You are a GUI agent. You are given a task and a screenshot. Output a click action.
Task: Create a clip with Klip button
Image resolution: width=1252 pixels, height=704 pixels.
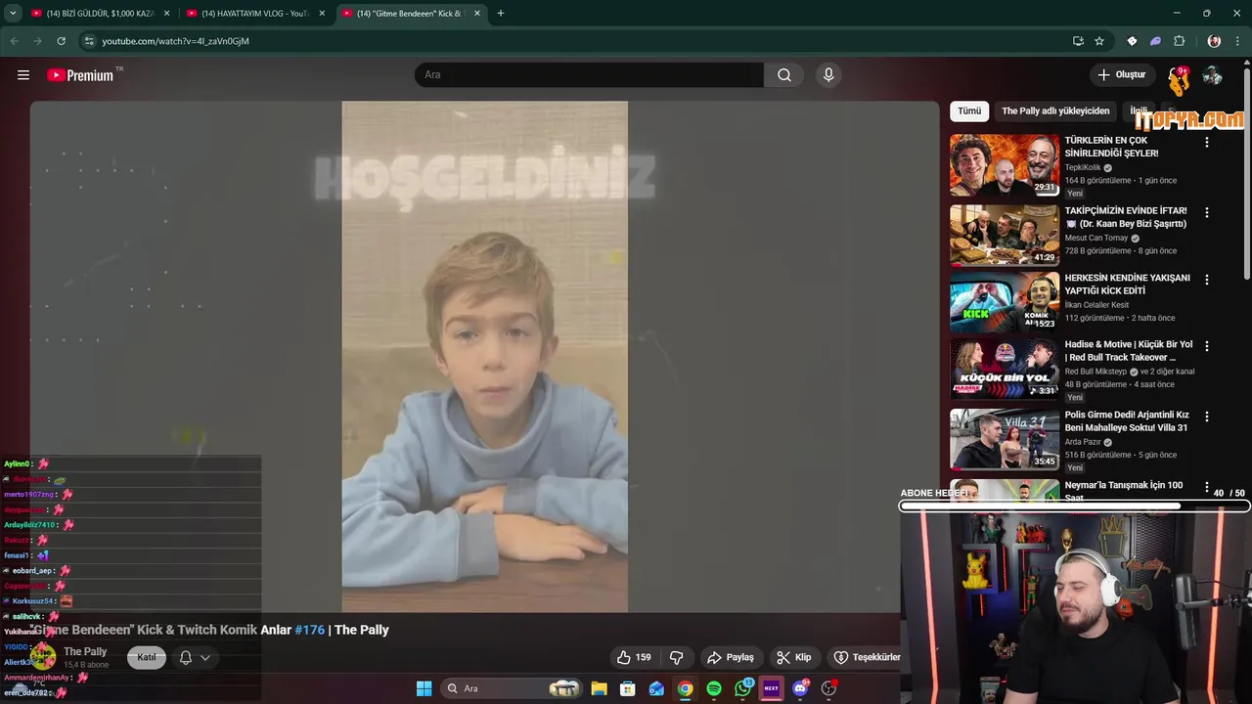pos(793,657)
